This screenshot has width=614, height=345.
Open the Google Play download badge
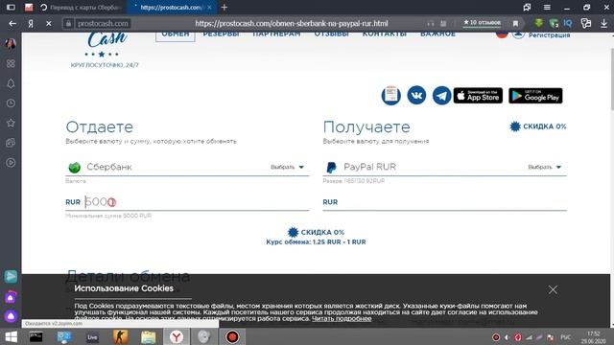point(535,96)
